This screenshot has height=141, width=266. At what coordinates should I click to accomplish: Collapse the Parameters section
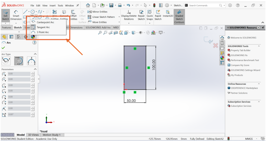(35, 69)
